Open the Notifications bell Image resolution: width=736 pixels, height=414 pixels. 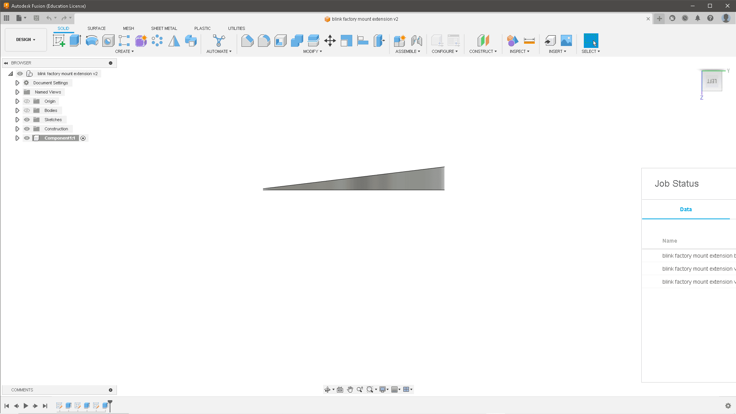(x=698, y=18)
